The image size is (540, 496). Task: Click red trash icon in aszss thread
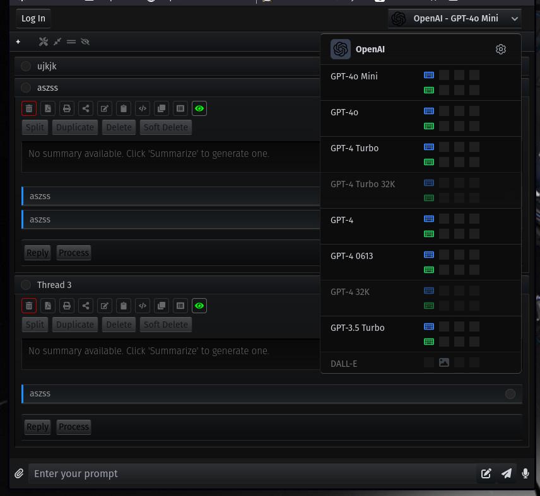pyautogui.click(x=29, y=108)
